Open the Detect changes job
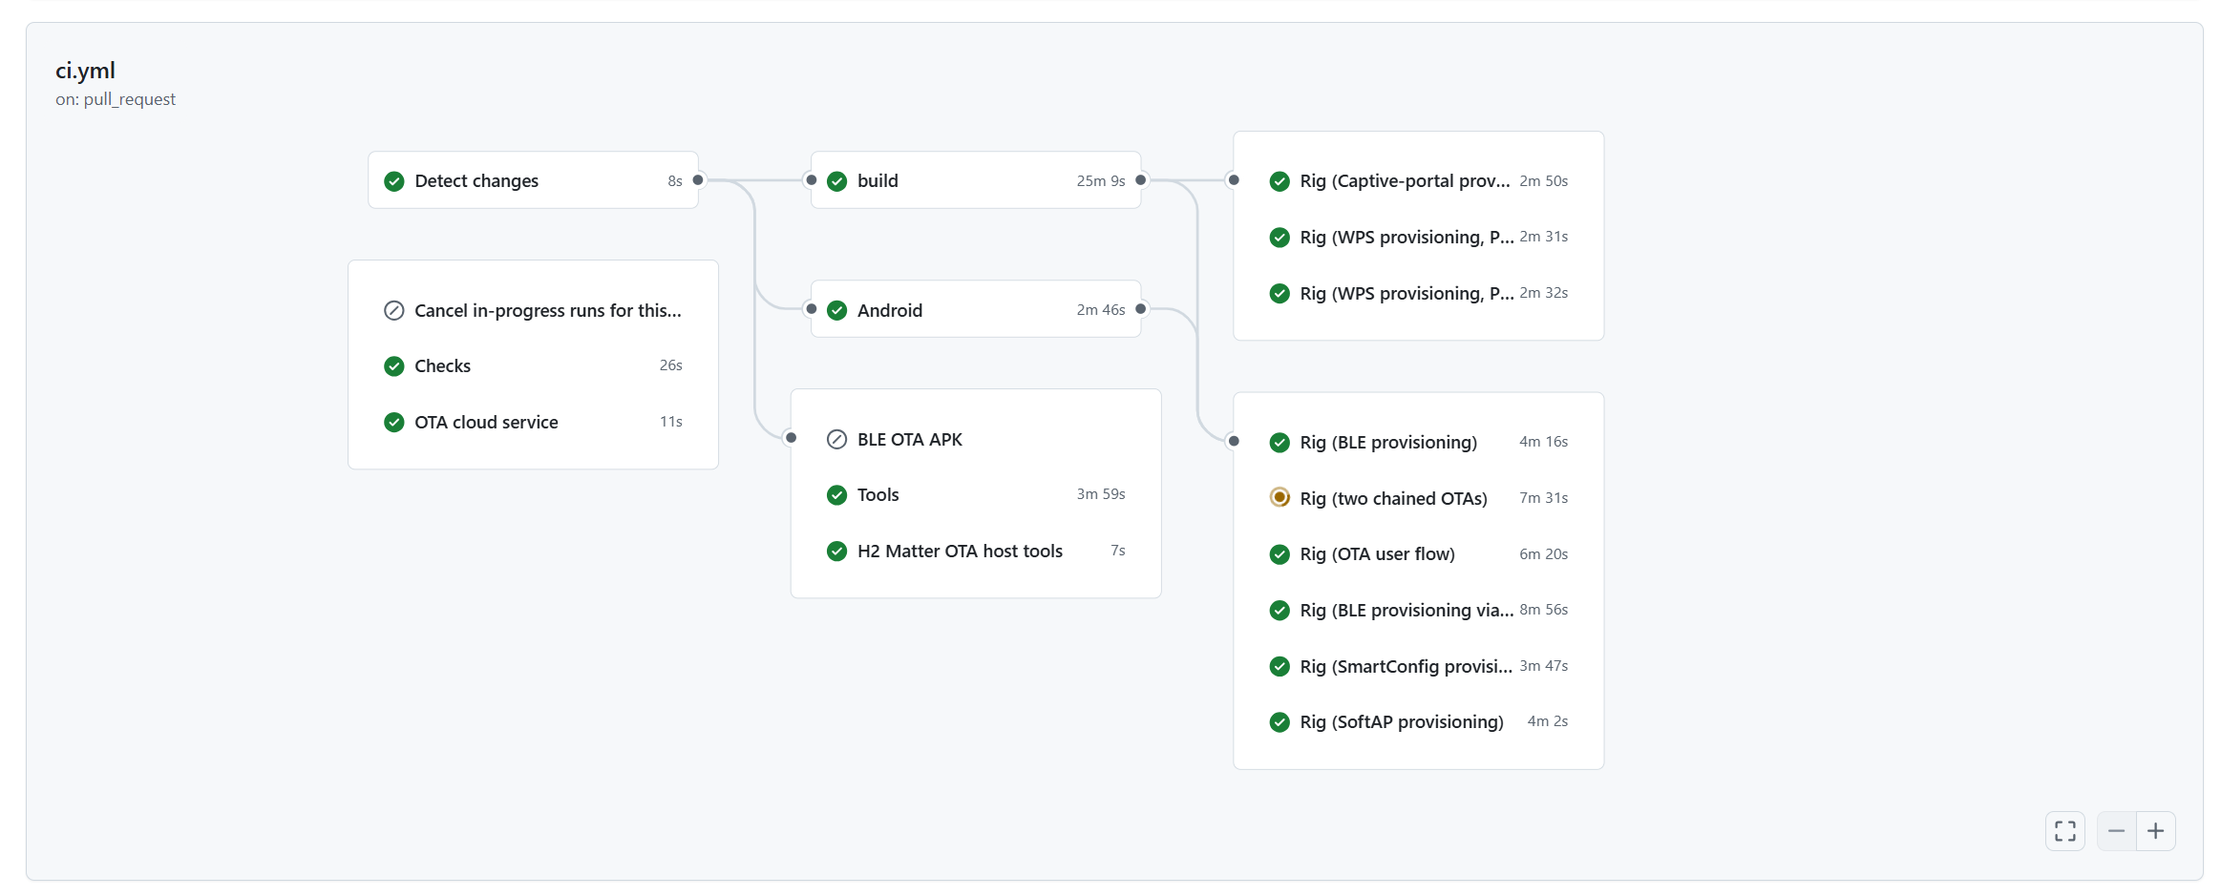The width and height of the screenshot is (2221, 896). pyautogui.click(x=533, y=180)
